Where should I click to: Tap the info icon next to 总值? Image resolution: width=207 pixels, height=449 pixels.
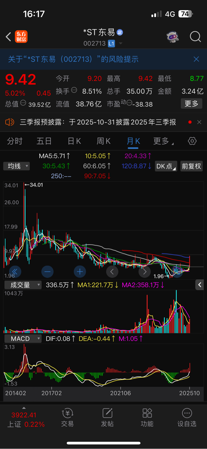pos(23,103)
